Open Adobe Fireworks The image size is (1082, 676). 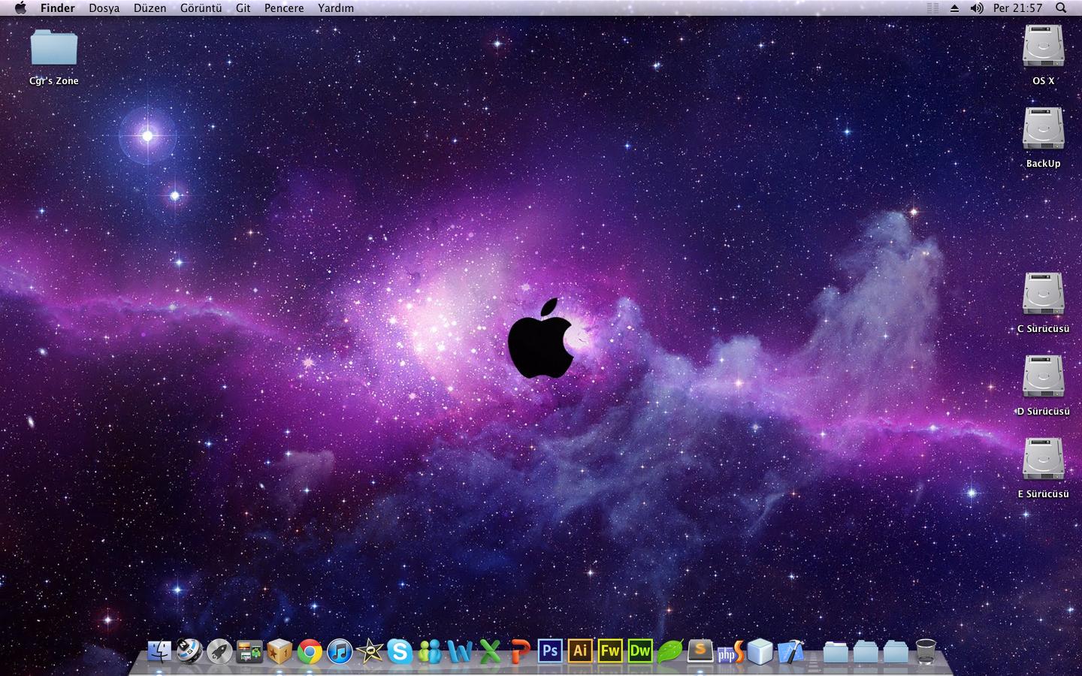coord(610,650)
